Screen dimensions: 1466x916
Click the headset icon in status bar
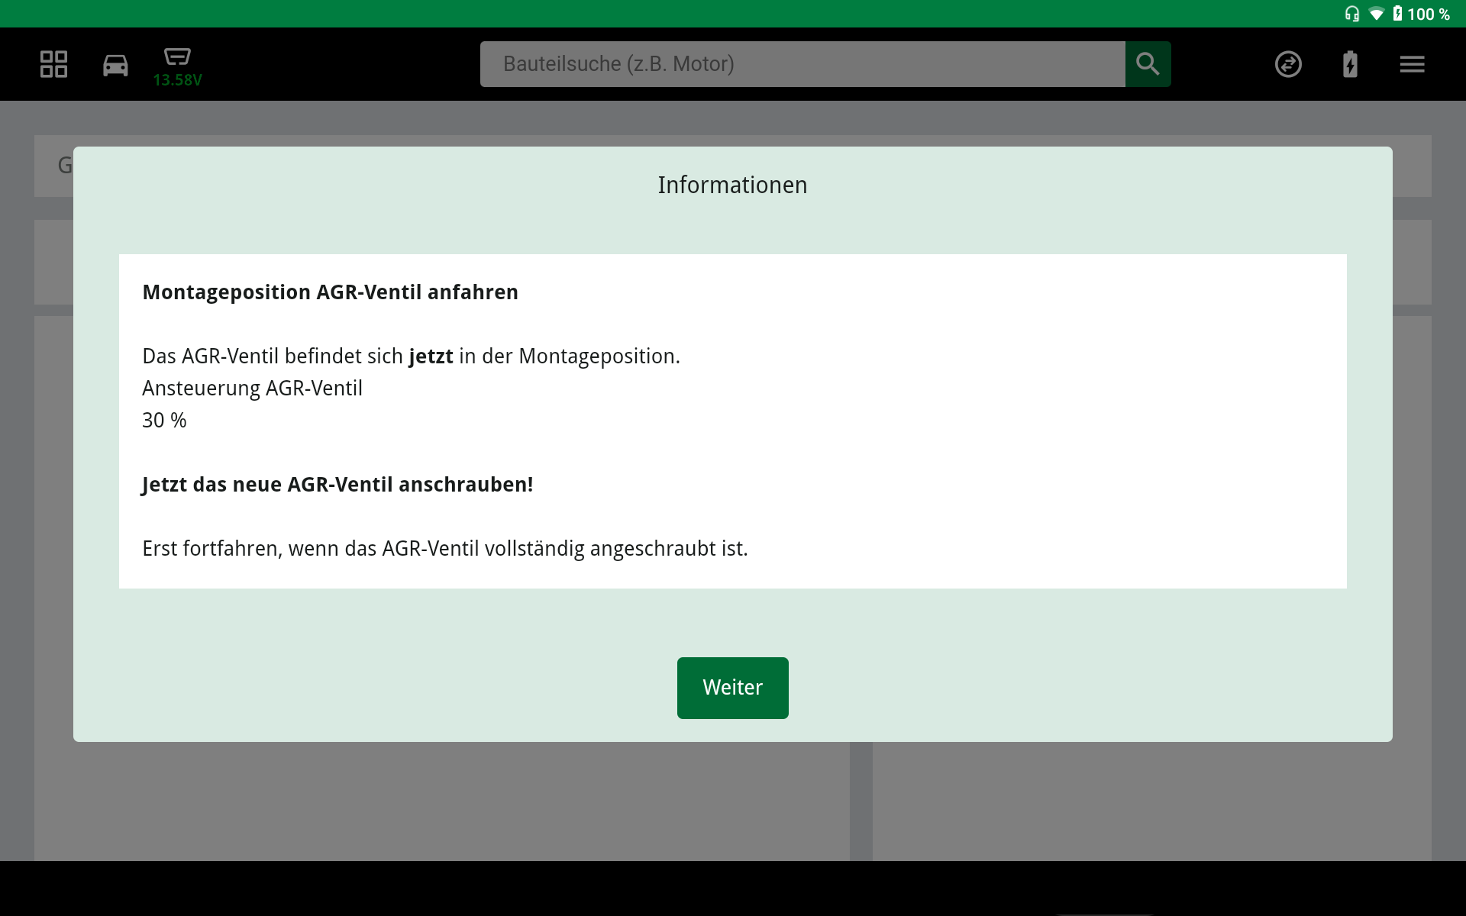tap(1351, 13)
